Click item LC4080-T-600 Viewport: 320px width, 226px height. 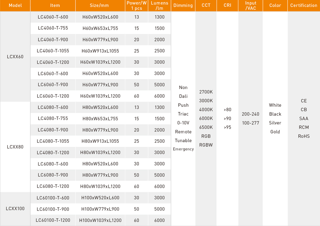pyautogui.click(x=53, y=107)
